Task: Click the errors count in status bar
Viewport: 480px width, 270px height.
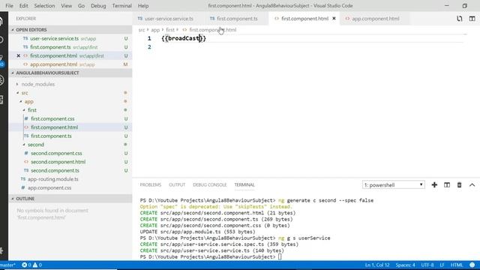Action: (x=27, y=265)
